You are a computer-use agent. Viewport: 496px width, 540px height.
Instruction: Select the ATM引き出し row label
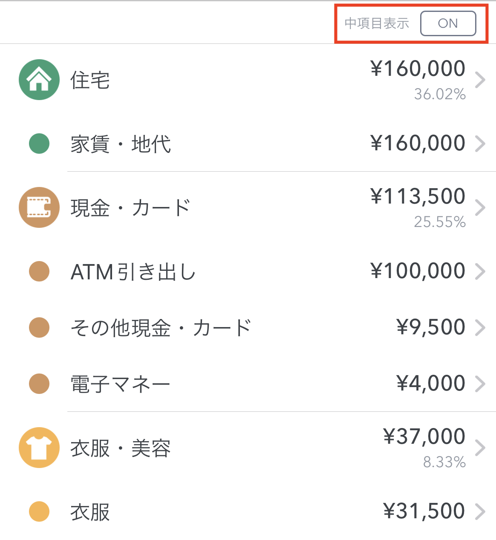point(133,272)
